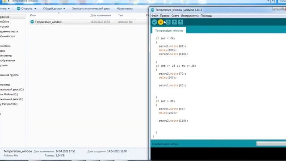Click the code line servo1.write(95);
This screenshot has width=286, height=161.
172,46
